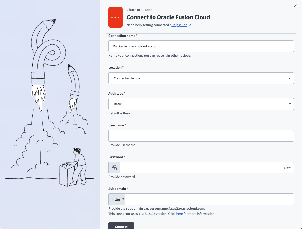Click the Connect to Oracle Fusion Cloud heading
Viewport: 302px width, 229px height.
pyautogui.click(x=168, y=17)
